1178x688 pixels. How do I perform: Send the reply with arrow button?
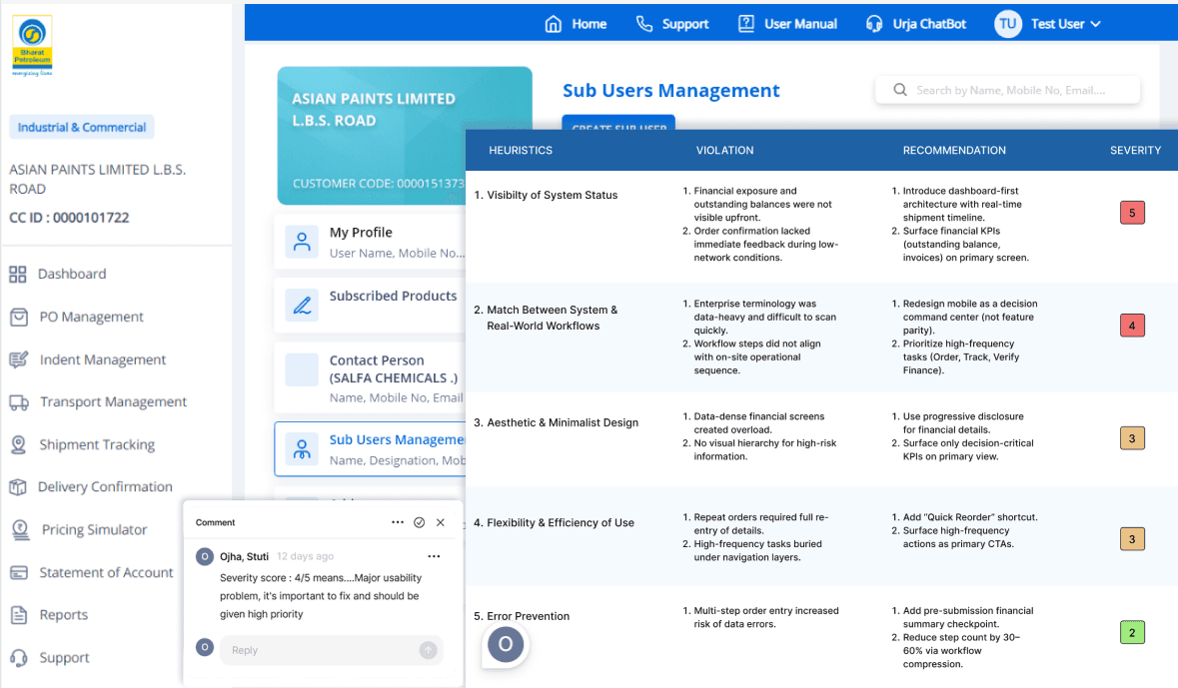[429, 650]
